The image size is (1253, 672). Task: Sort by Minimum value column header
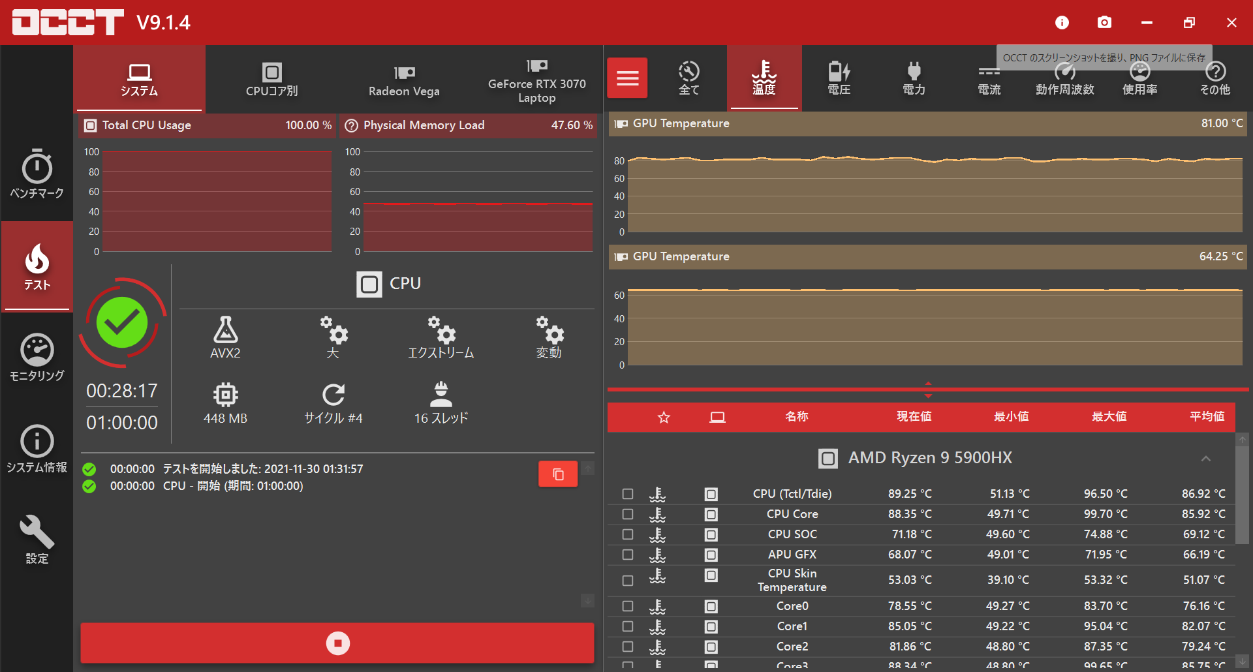1011,416
